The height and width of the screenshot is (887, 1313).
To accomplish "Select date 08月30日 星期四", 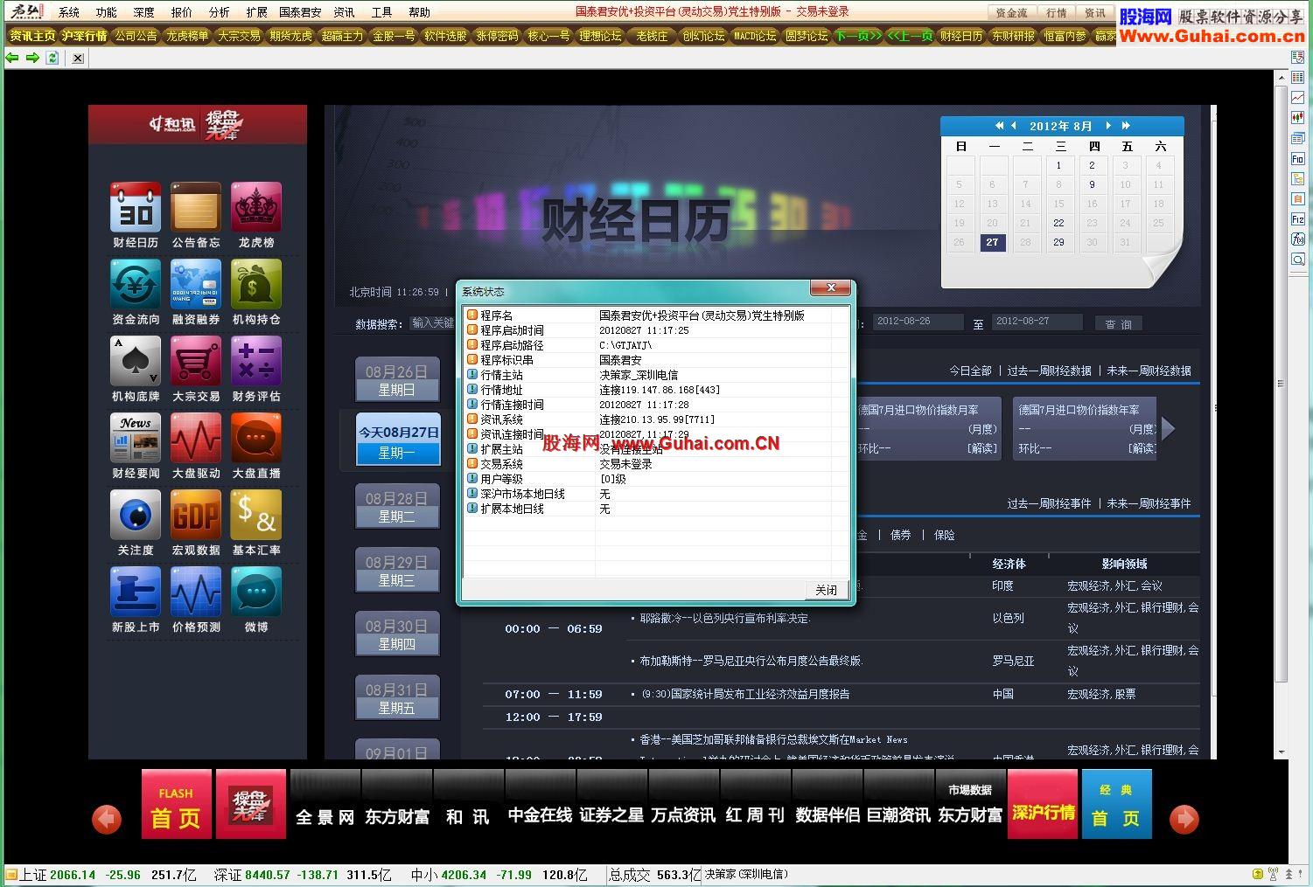I will coord(396,634).
